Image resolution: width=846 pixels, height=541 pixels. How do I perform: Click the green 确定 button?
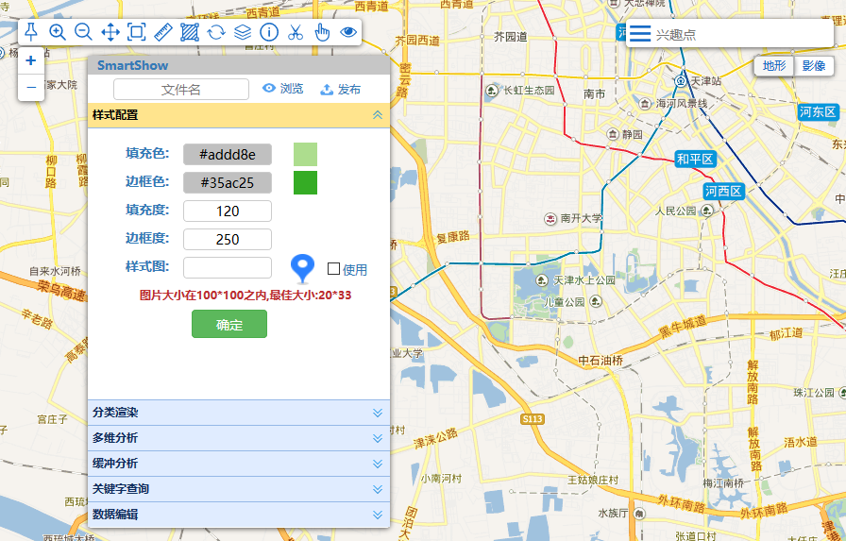pyautogui.click(x=229, y=324)
